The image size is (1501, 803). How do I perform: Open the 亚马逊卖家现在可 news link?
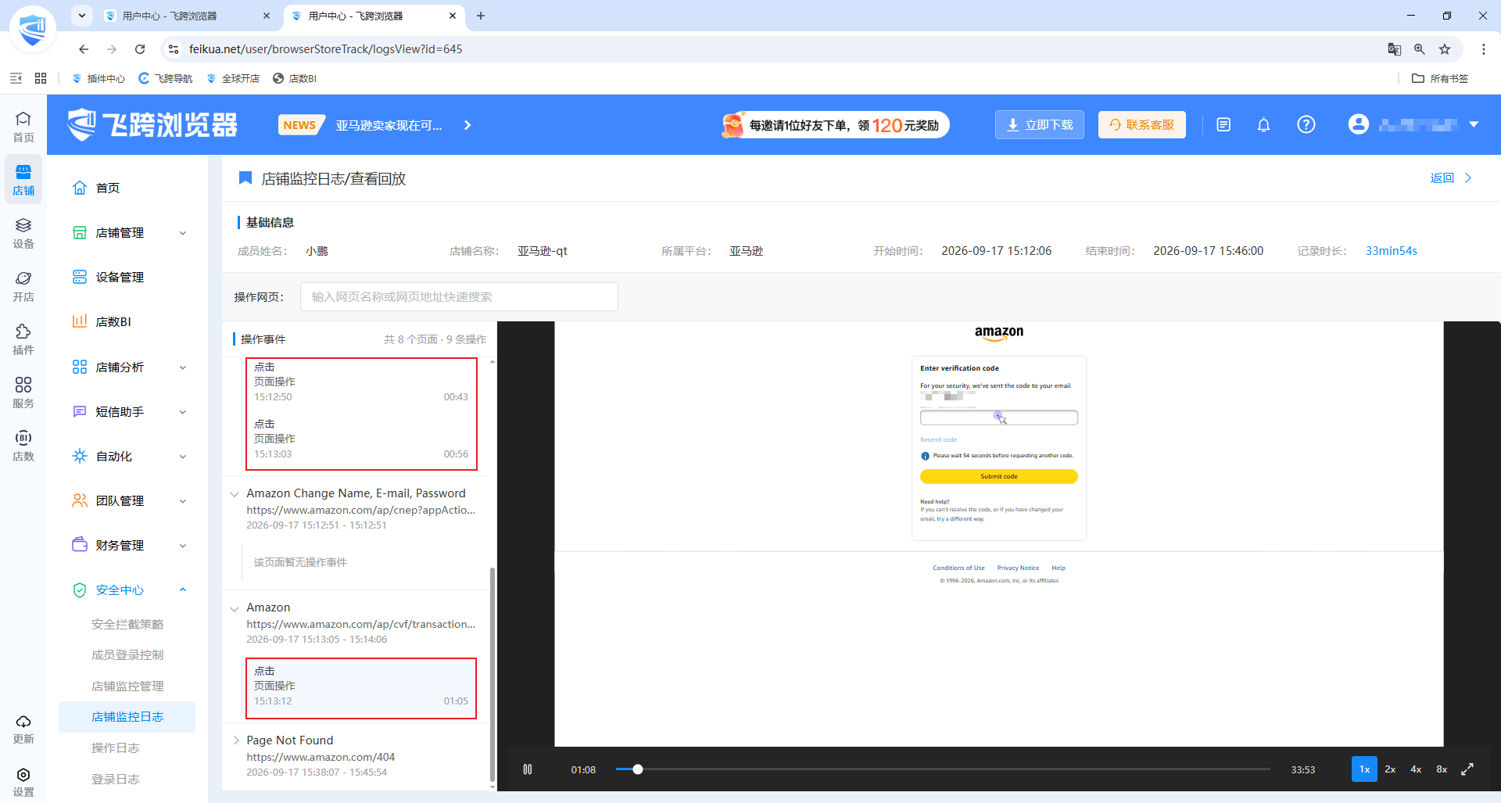coord(389,125)
